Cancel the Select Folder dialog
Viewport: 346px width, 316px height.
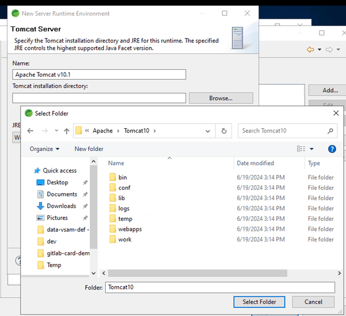coord(313,302)
